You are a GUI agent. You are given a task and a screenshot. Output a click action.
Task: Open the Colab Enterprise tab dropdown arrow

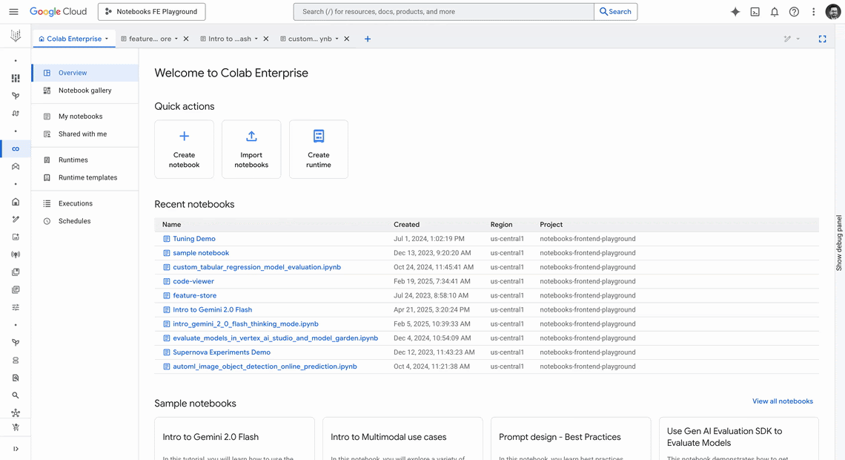(107, 39)
